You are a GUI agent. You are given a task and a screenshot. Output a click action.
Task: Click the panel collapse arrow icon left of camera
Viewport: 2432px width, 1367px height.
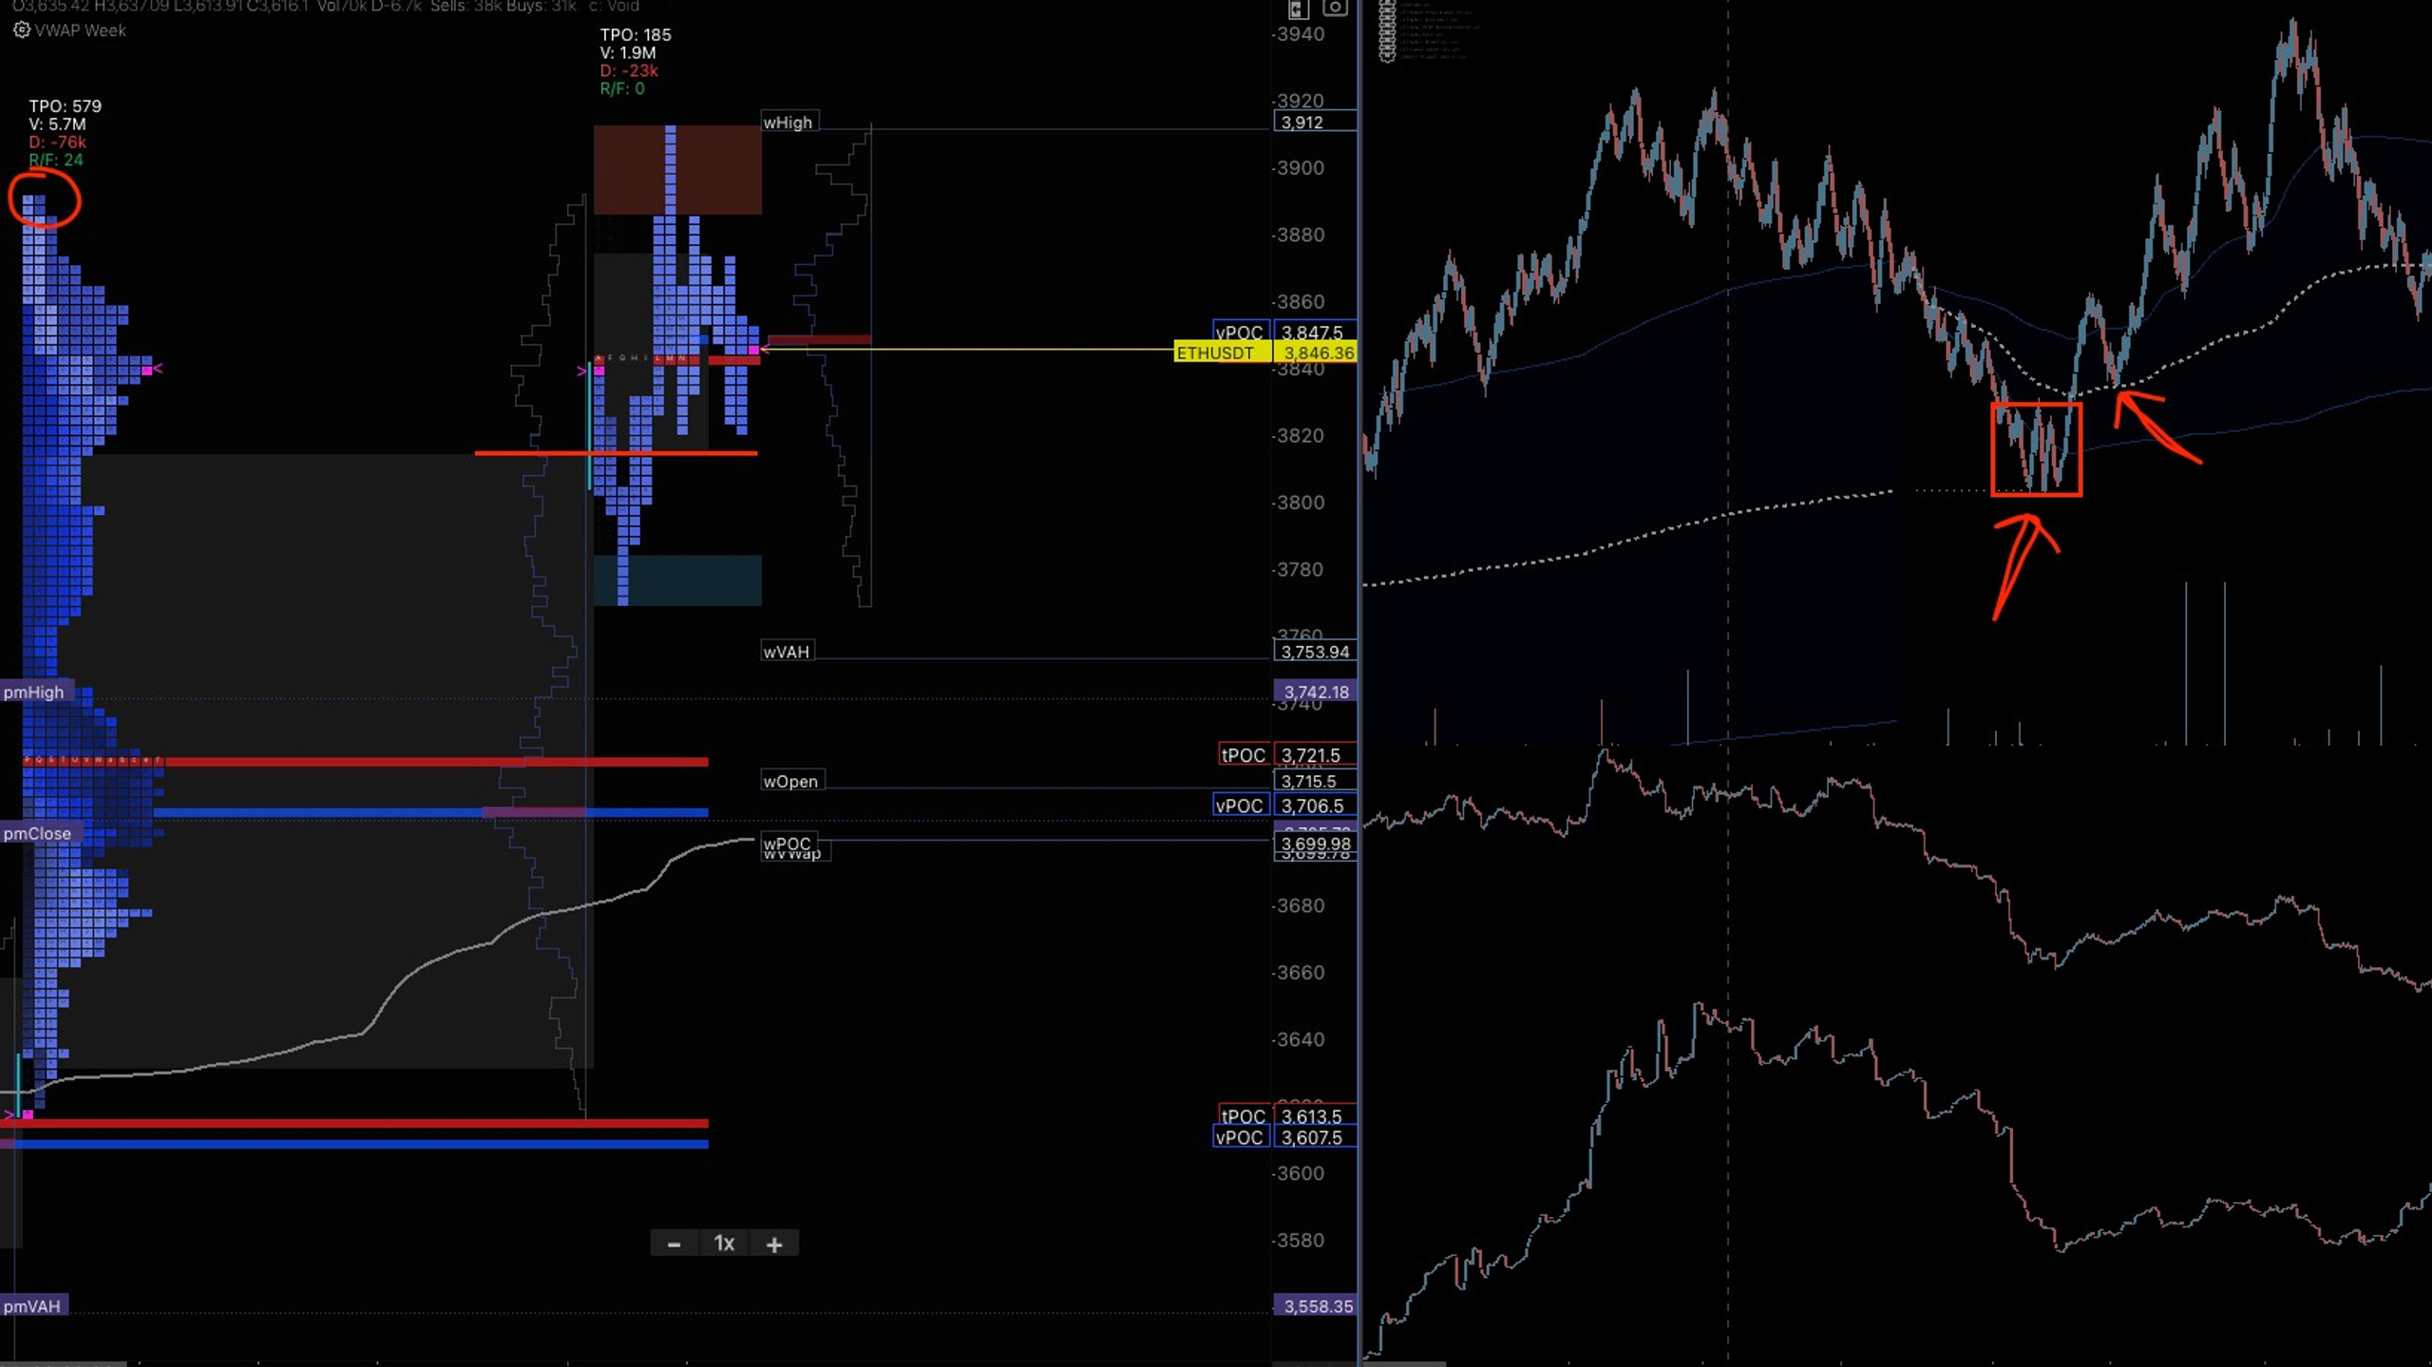pos(1298,9)
